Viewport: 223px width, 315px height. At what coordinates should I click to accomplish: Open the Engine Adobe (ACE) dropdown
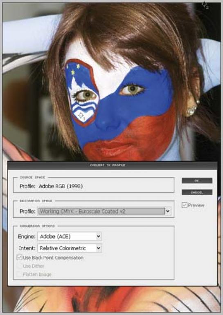coord(70,237)
